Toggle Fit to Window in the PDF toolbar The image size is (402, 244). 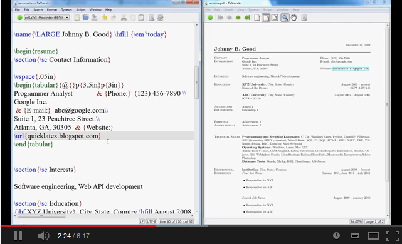click(x=275, y=18)
